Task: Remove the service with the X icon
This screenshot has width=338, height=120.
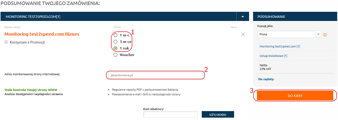Action: point(243,34)
